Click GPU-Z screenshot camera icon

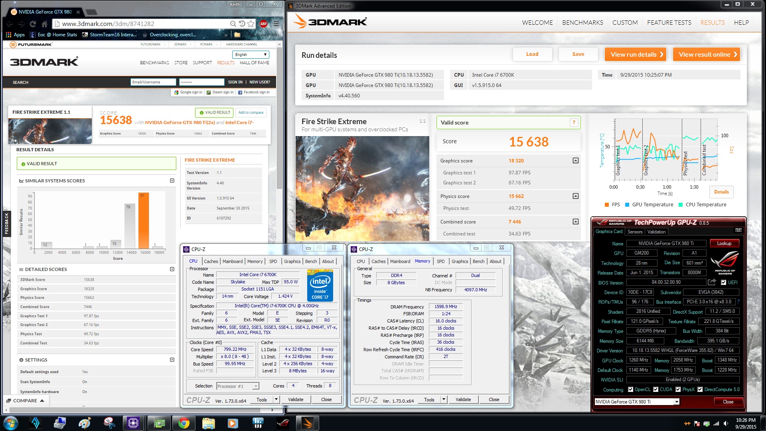tap(738, 230)
